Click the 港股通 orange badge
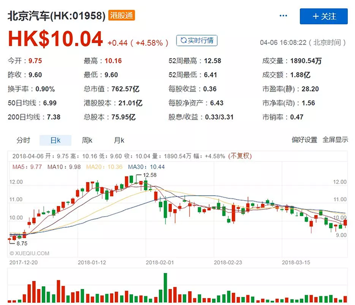Image resolution: width=355 pixels, height=305 pixels. coord(121,16)
